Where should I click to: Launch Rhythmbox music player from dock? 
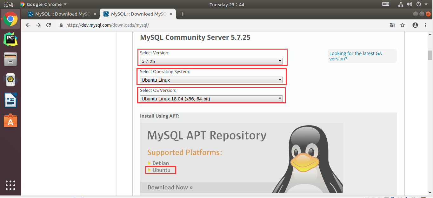10,80
